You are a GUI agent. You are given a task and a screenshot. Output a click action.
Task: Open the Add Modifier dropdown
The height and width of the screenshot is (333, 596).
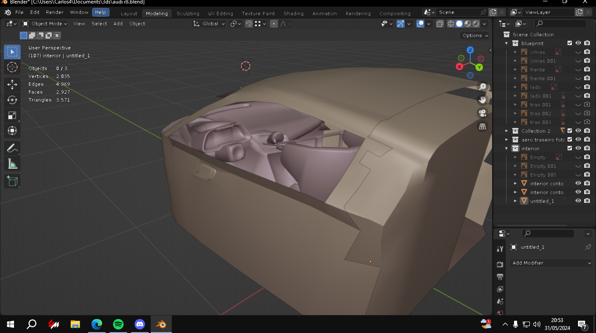(x=551, y=263)
